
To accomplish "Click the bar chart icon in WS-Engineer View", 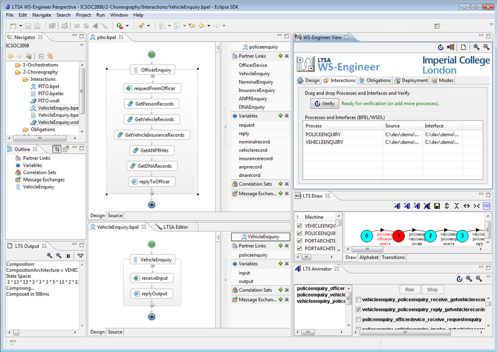I will [x=450, y=47].
